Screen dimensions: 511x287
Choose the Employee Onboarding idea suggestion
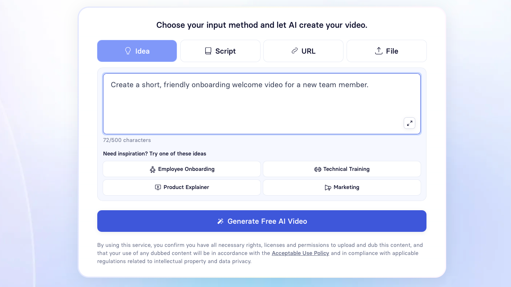(182, 169)
